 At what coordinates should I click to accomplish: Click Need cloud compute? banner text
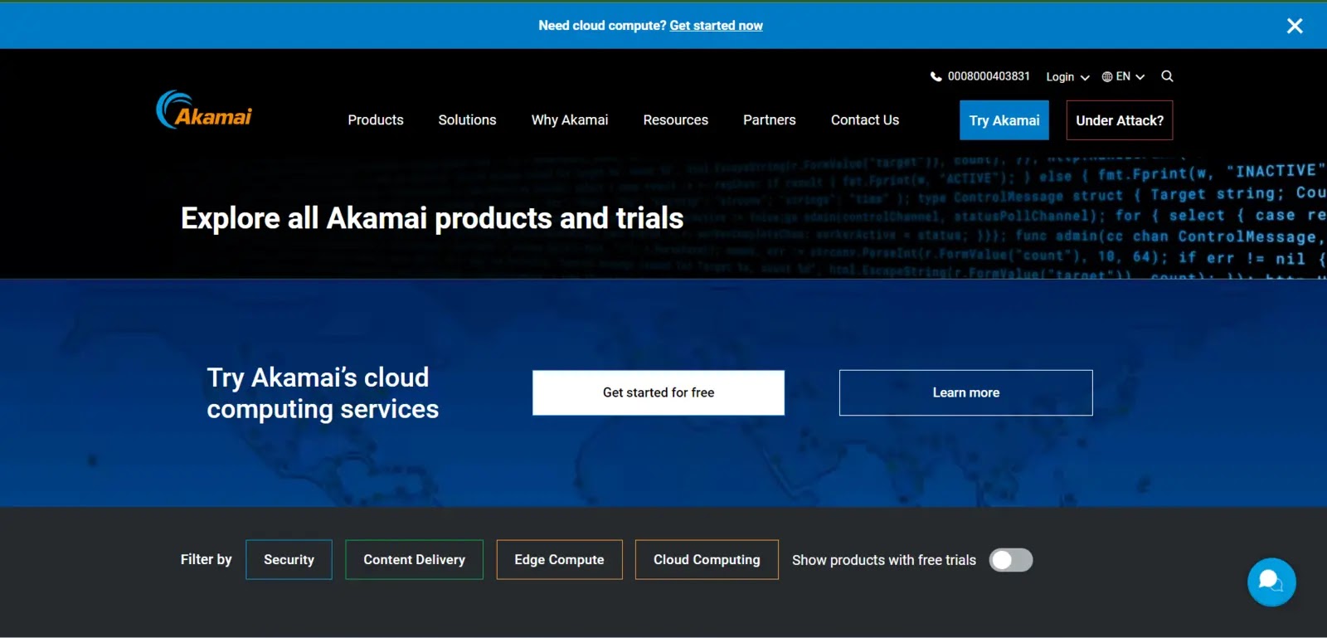[x=602, y=26]
